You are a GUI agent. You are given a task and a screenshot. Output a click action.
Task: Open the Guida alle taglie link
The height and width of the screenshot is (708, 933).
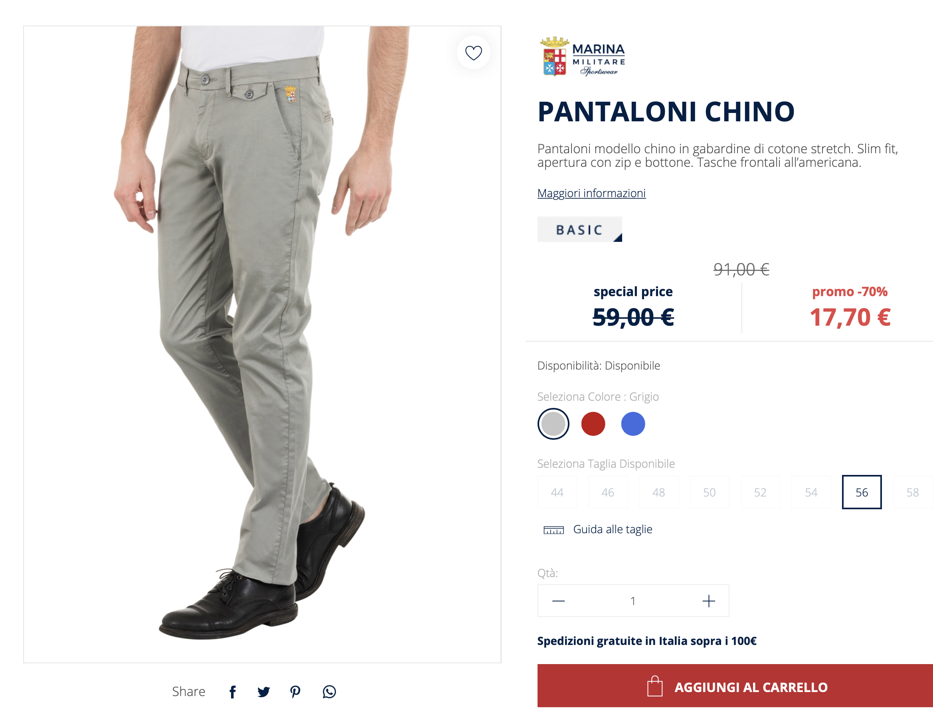pos(613,530)
